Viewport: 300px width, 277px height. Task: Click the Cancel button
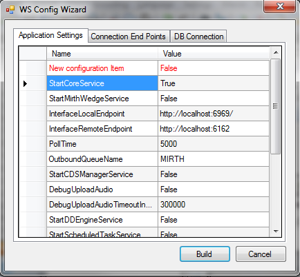pyautogui.click(x=261, y=254)
